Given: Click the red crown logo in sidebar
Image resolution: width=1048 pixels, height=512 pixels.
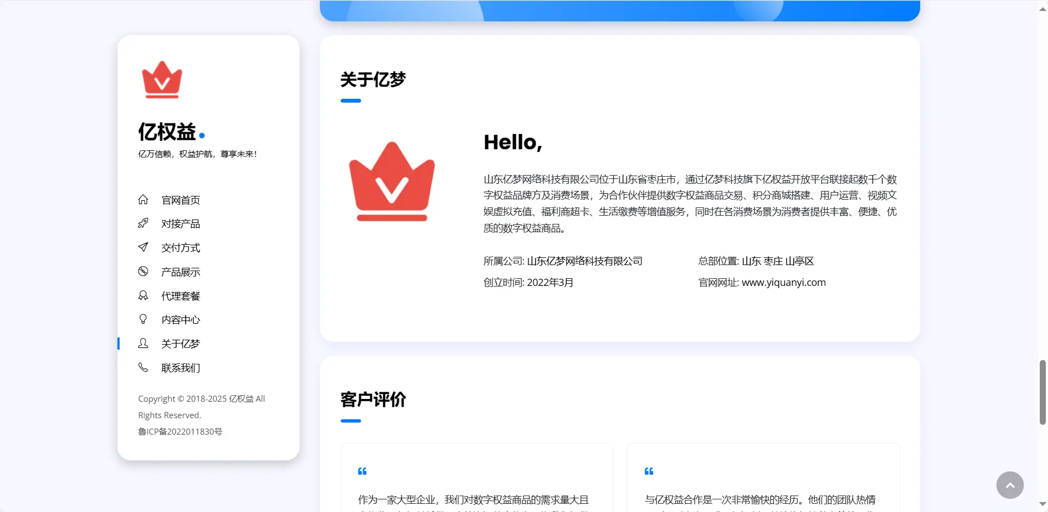Looking at the screenshot, I should click(161, 80).
